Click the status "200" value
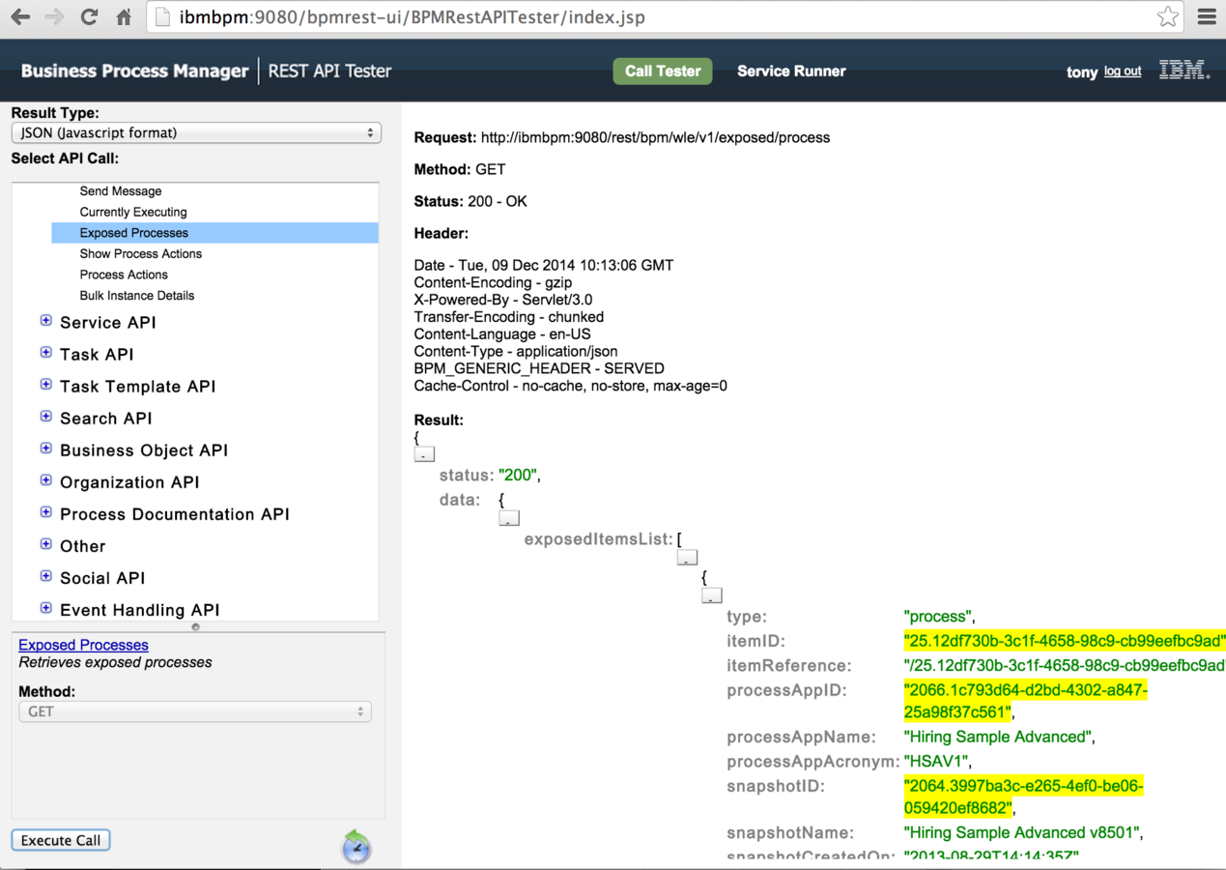Image resolution: width=1226 pixels, height=870 pixels. tap(516, 476)
